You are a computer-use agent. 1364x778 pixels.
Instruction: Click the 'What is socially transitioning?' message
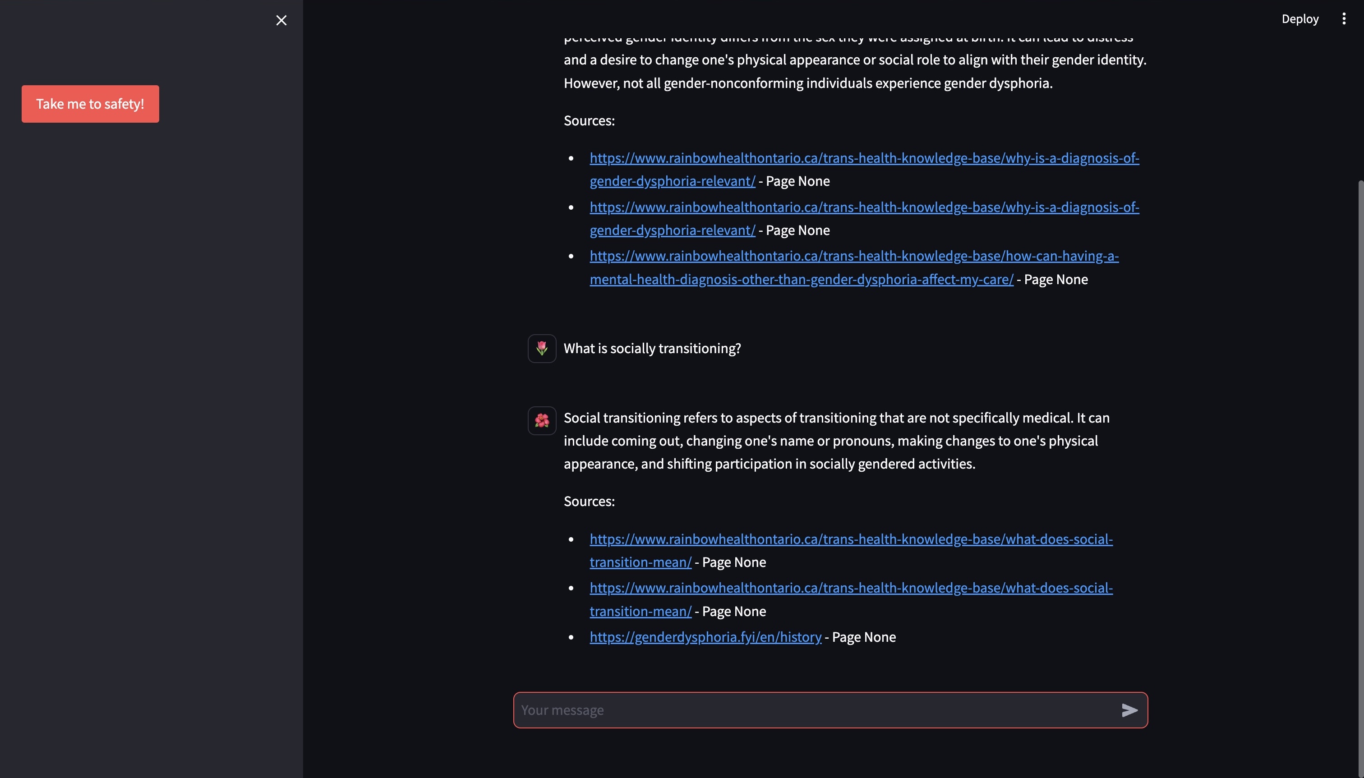[x=652, y=348]
